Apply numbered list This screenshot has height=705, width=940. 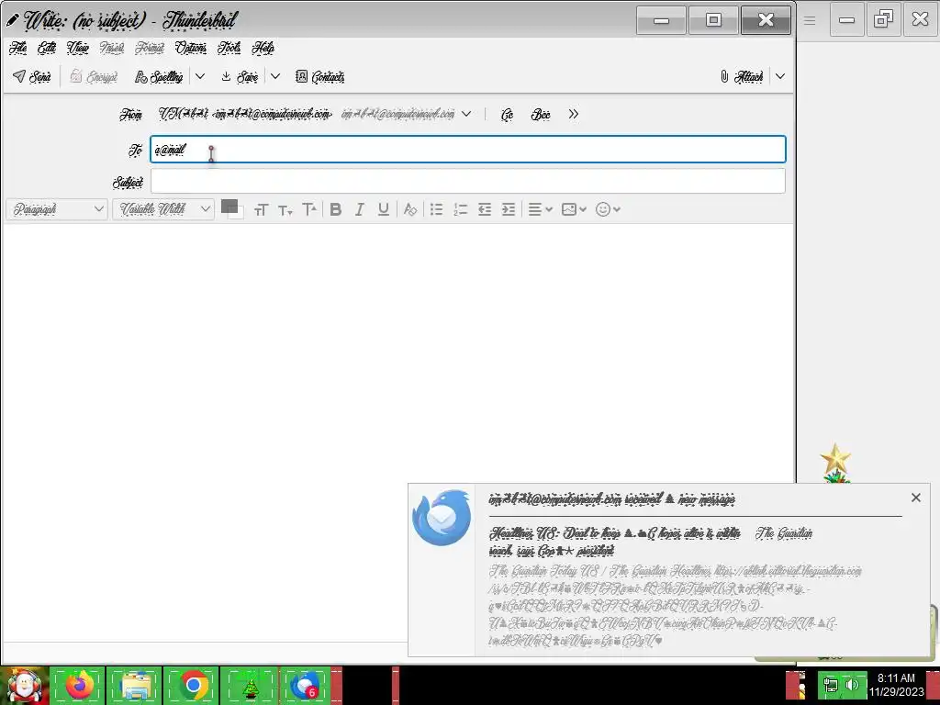(461, 209)
